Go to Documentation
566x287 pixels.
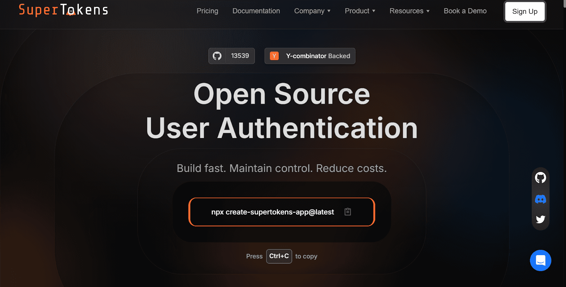[256, 11]
